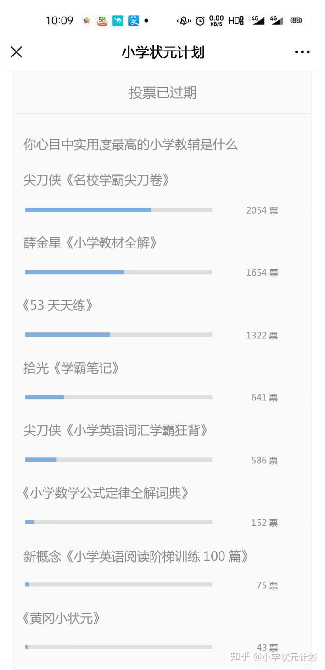This screenshot has height=670, width=325.
Task: Tap the alarm clock status icon
Action: coord(200,21)
